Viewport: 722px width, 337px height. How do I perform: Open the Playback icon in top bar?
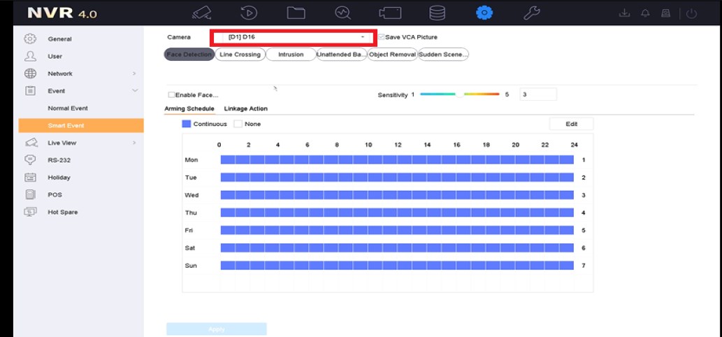click(249, 13)
